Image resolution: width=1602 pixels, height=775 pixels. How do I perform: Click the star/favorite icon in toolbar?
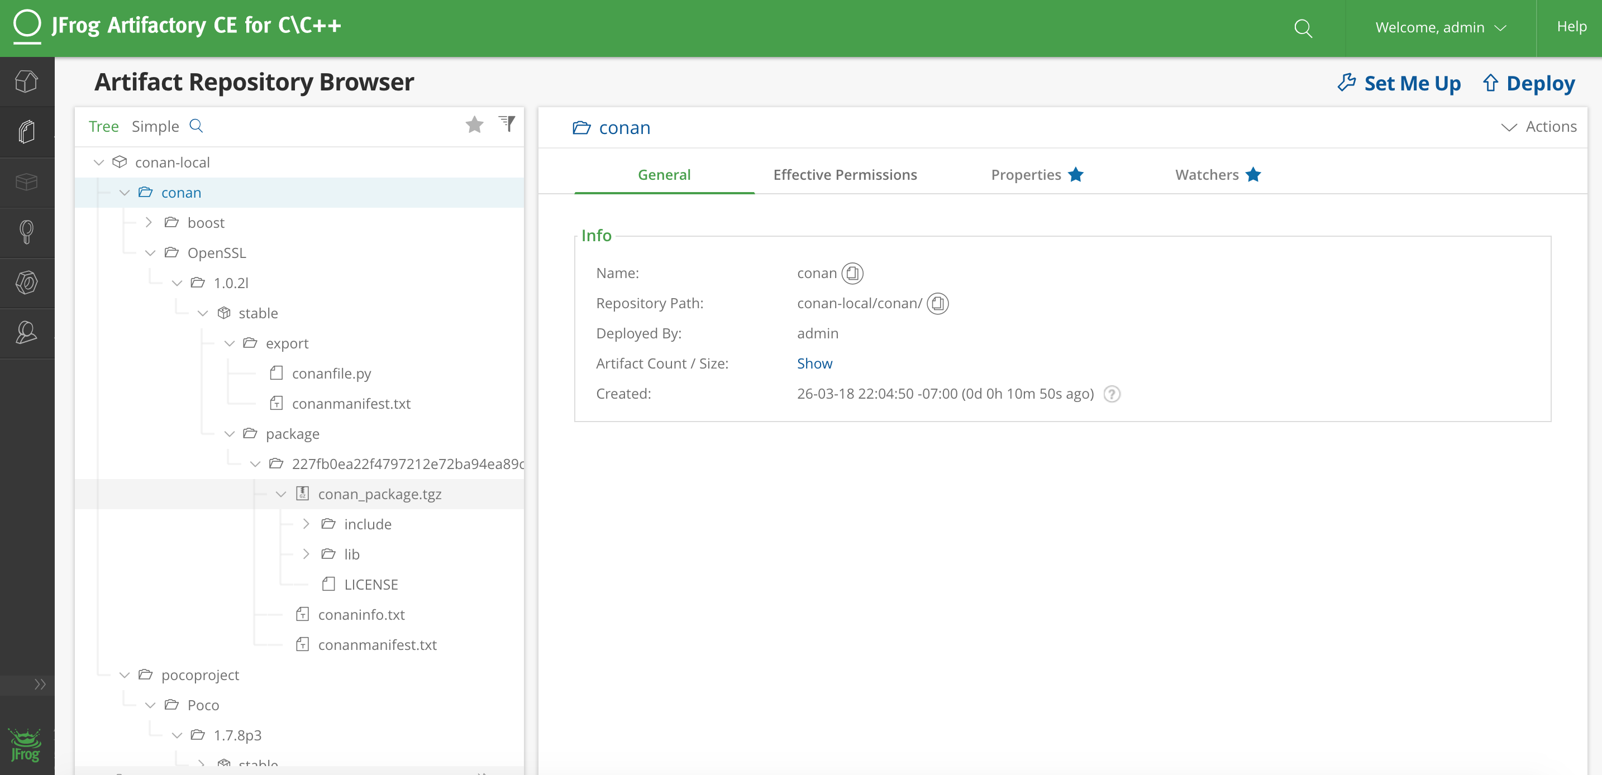click(x=475, y=125)
